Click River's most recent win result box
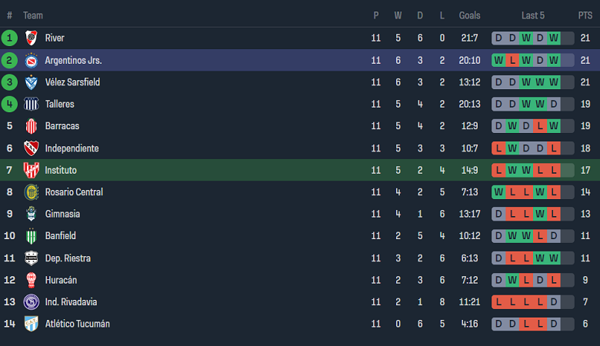Viewport: 600px width, 346px height. pos(567,38)
